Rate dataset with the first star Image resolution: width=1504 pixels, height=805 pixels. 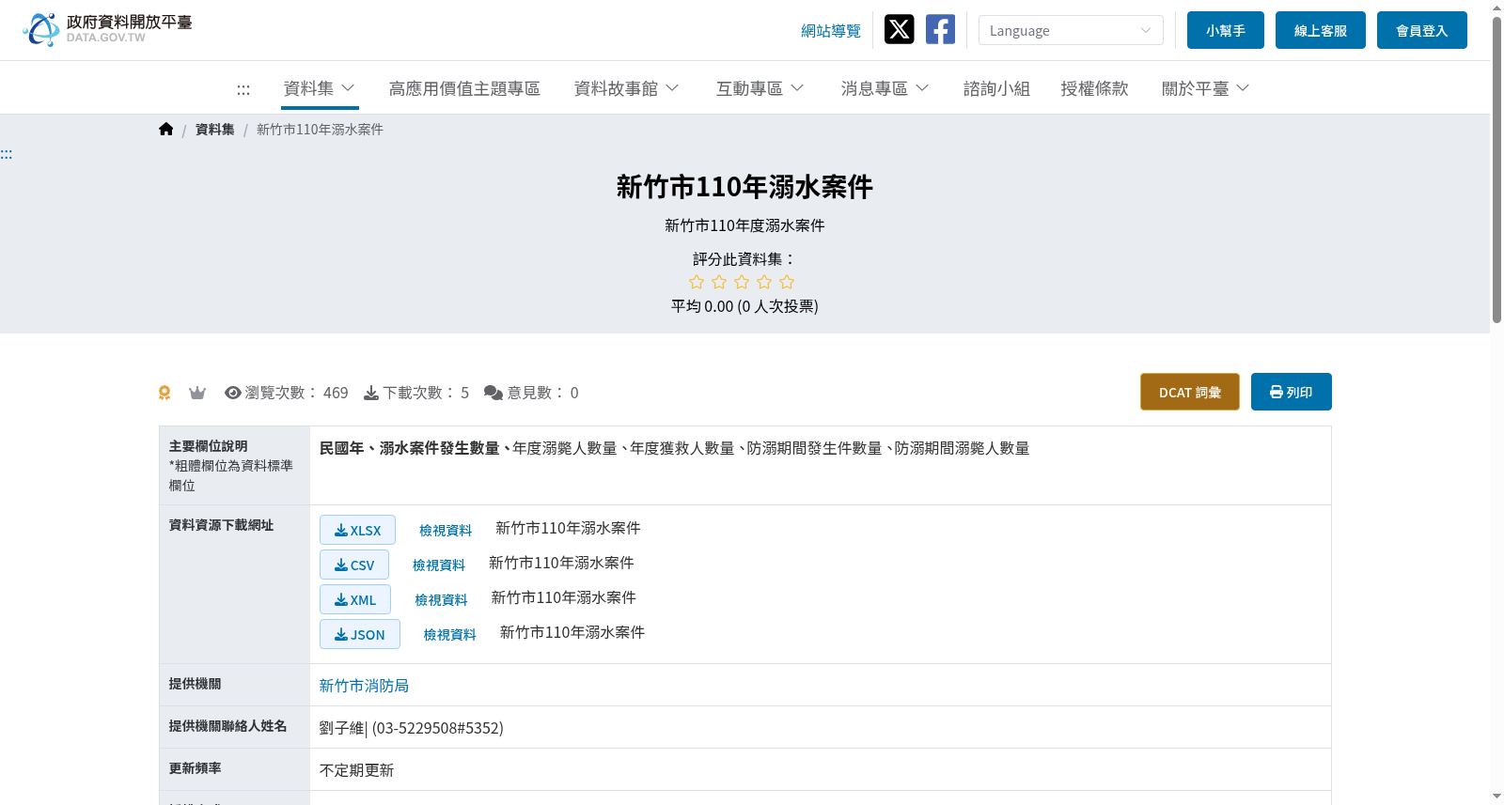[697, 282]
